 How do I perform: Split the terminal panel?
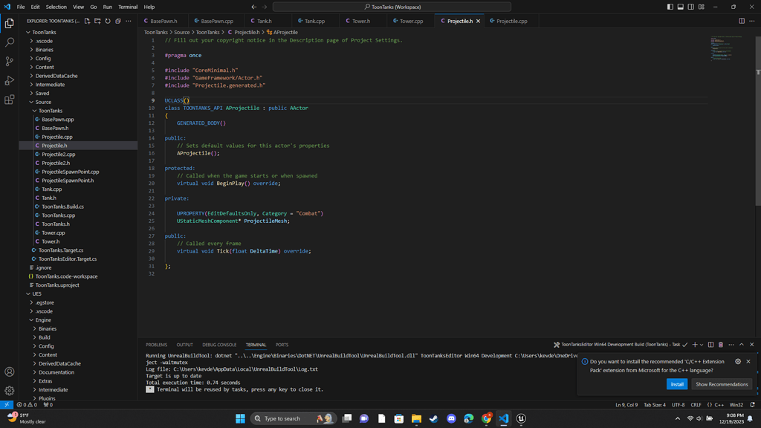711,344
